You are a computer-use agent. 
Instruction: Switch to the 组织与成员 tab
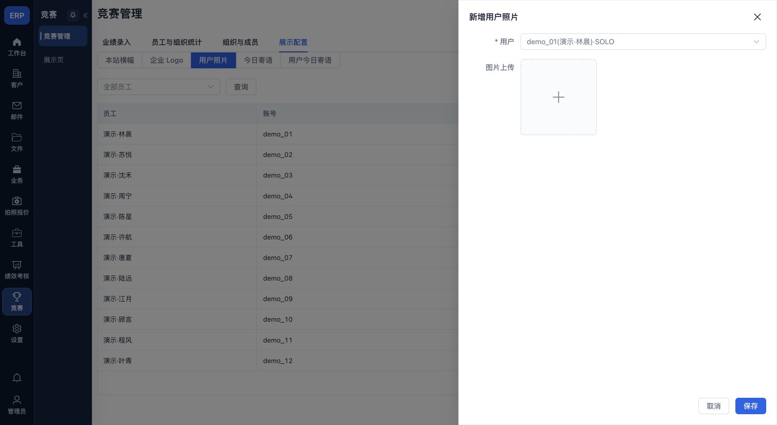tap(240, 42)
